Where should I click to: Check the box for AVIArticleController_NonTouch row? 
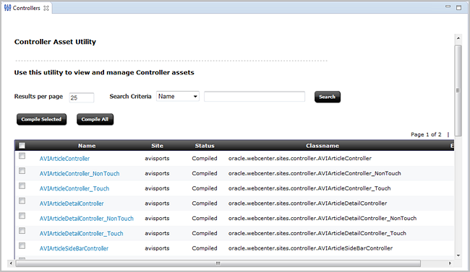(x=22, y=171)
